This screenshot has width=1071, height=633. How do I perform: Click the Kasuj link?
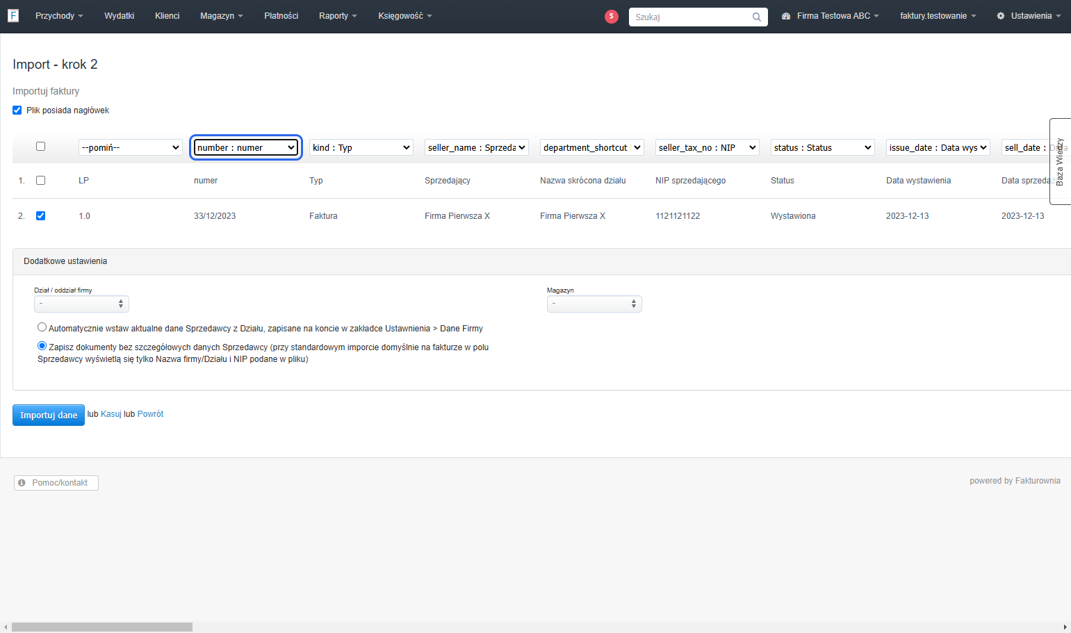[111, 414]
